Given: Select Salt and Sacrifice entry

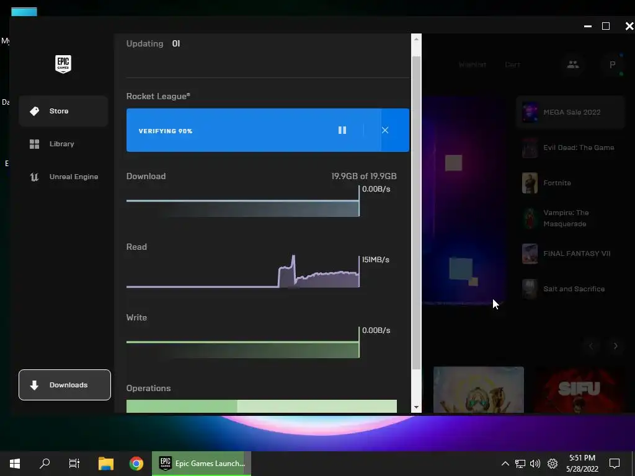Looking at the screenshot, I should tap(571, 289).
